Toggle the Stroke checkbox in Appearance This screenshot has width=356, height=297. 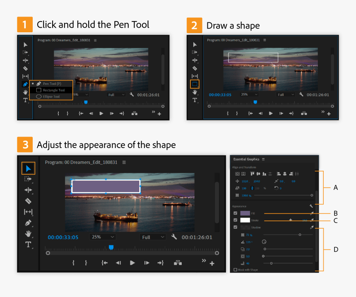tap(236, 220)
